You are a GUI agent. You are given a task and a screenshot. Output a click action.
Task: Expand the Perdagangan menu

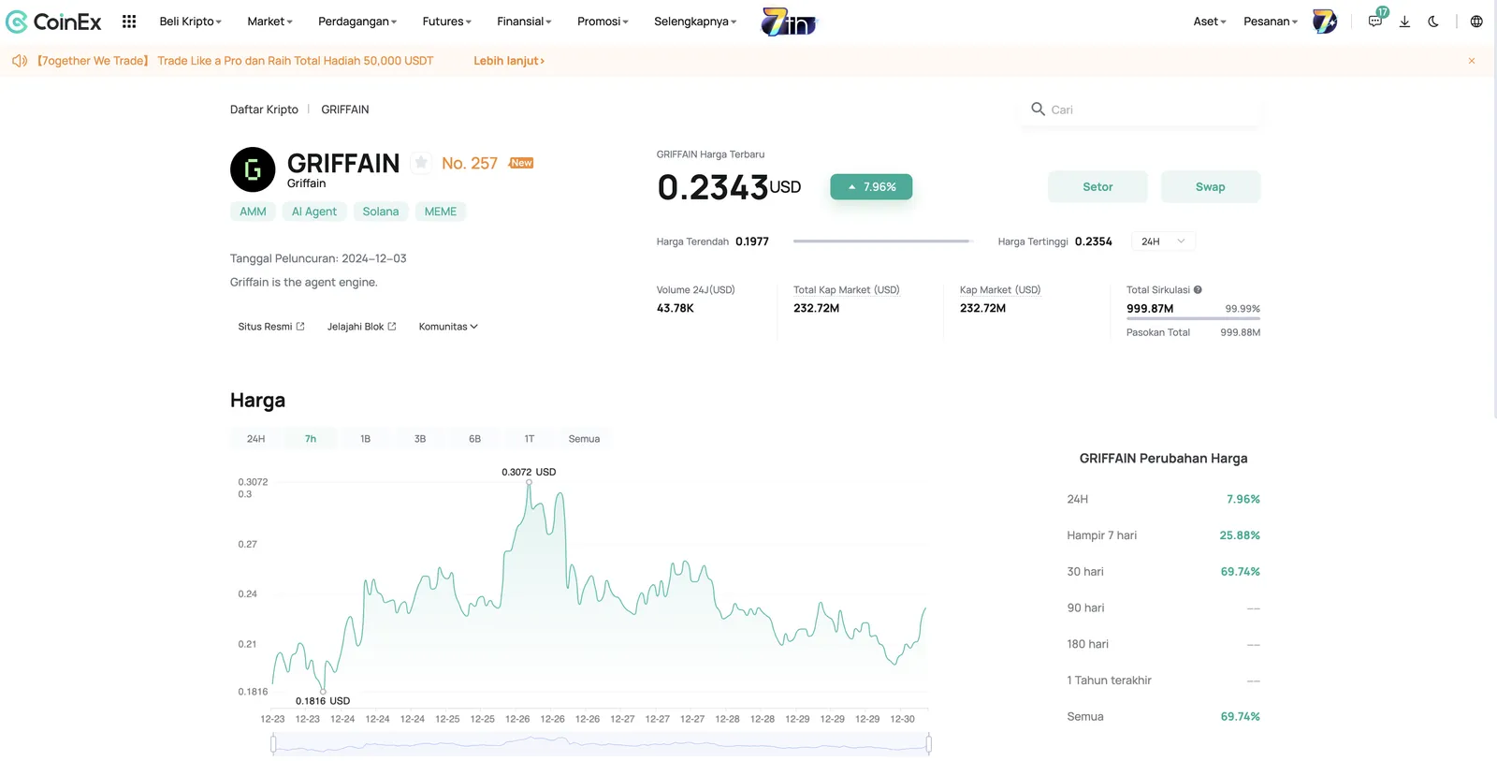coord(357,22)
